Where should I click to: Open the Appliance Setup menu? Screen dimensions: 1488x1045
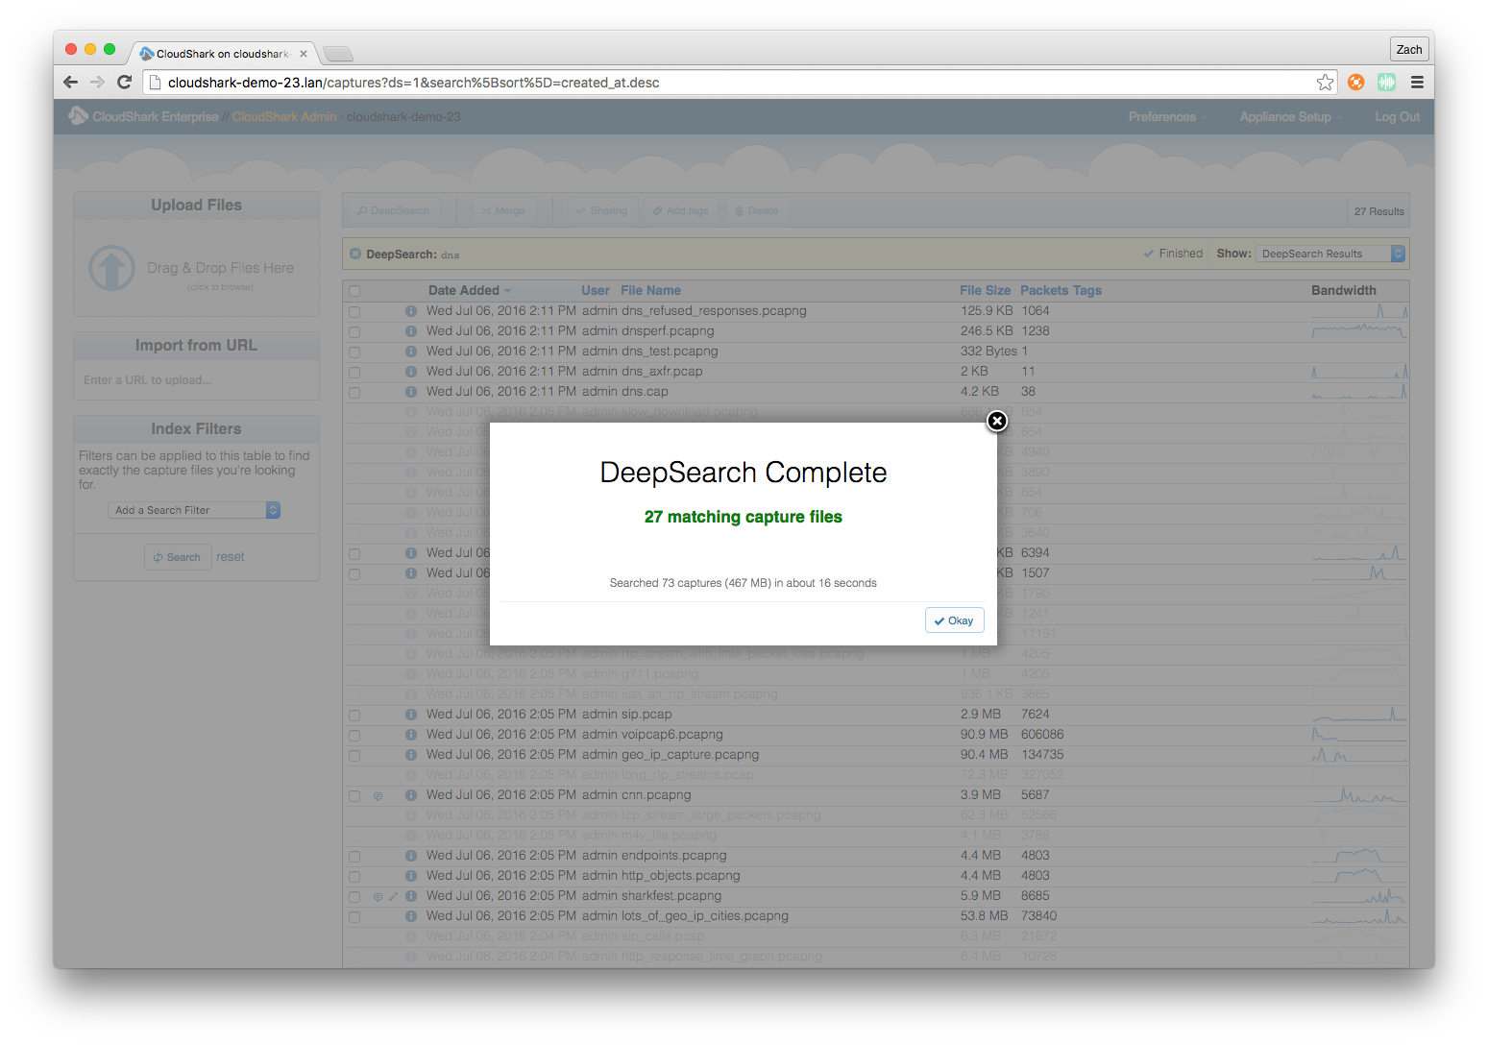point(1290,117)
